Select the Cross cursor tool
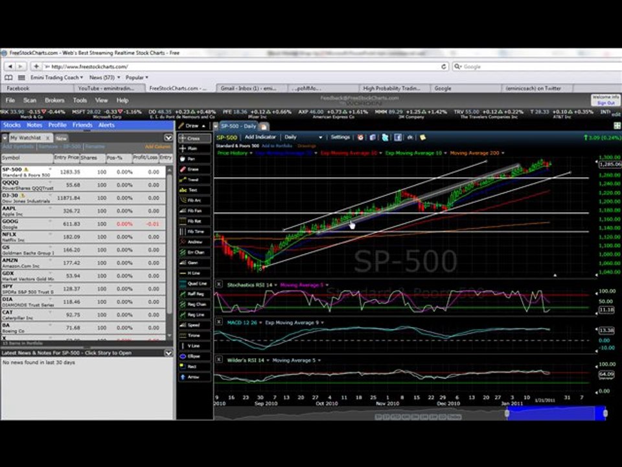This screenshot has height=467, width=622. (194, 138)
